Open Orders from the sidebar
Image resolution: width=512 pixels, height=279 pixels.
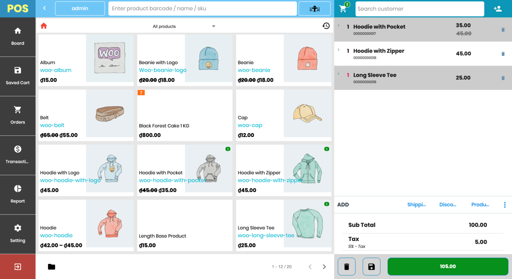(17, 115)
